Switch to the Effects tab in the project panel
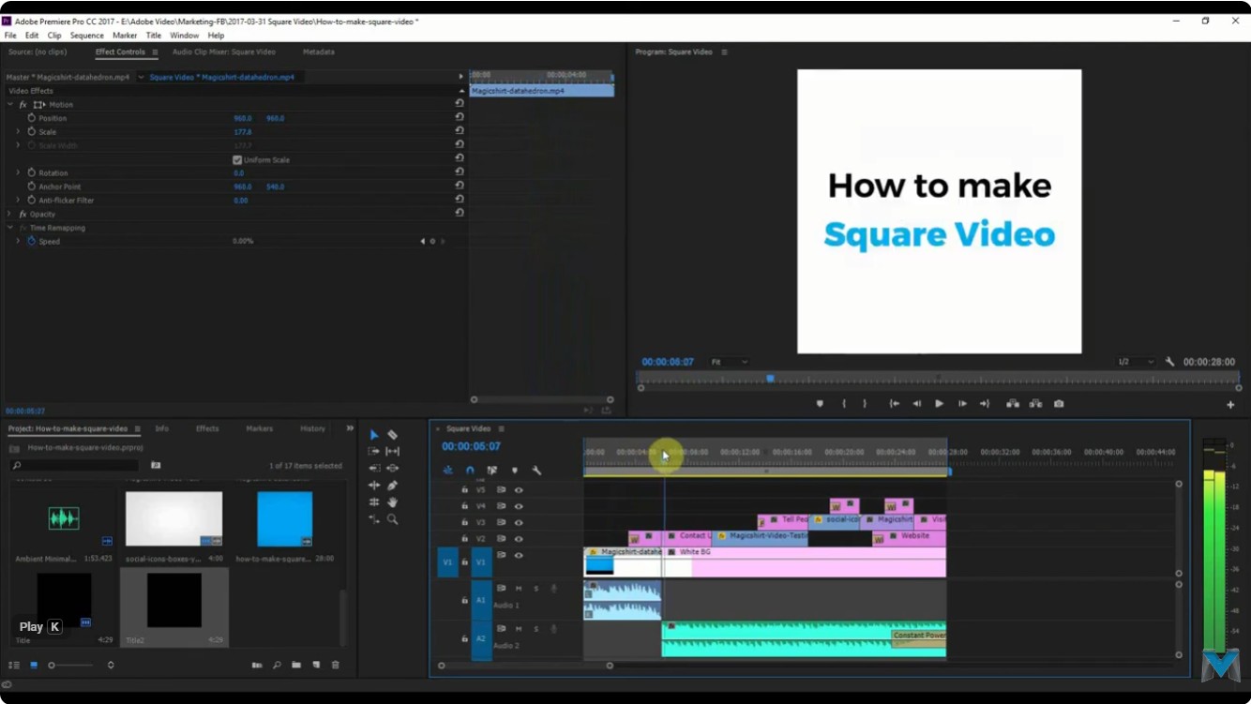The image size is (1251, 704). tap(206, 428)
